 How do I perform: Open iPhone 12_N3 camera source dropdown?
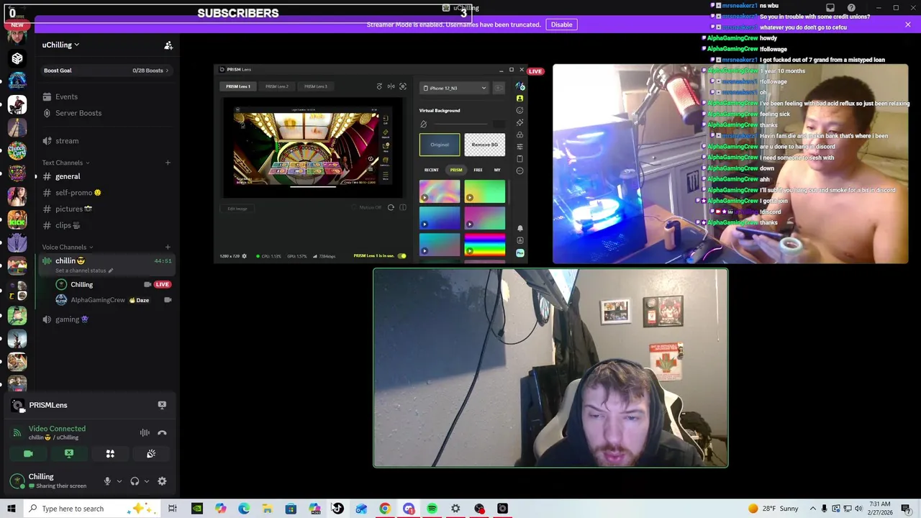click(x=455, y=88)
